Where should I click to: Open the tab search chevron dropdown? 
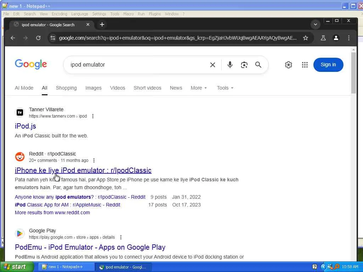[315, 24]
